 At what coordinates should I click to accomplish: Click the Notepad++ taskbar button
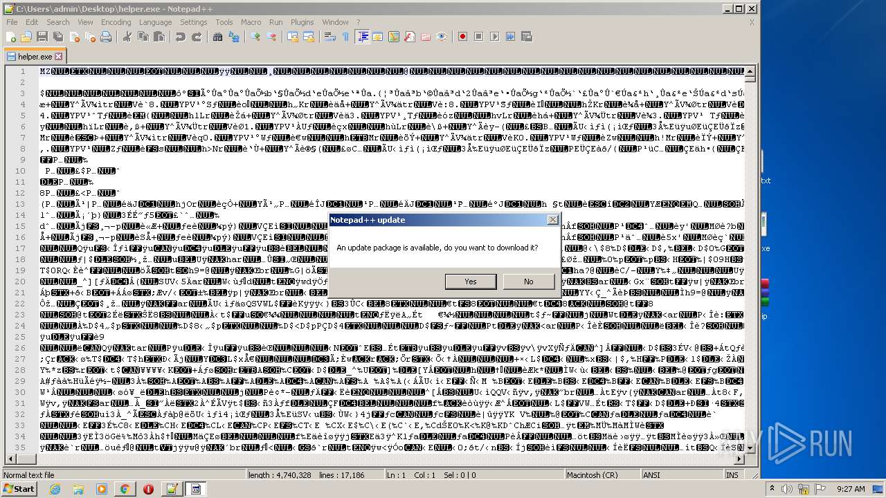[x=171, y=489]
